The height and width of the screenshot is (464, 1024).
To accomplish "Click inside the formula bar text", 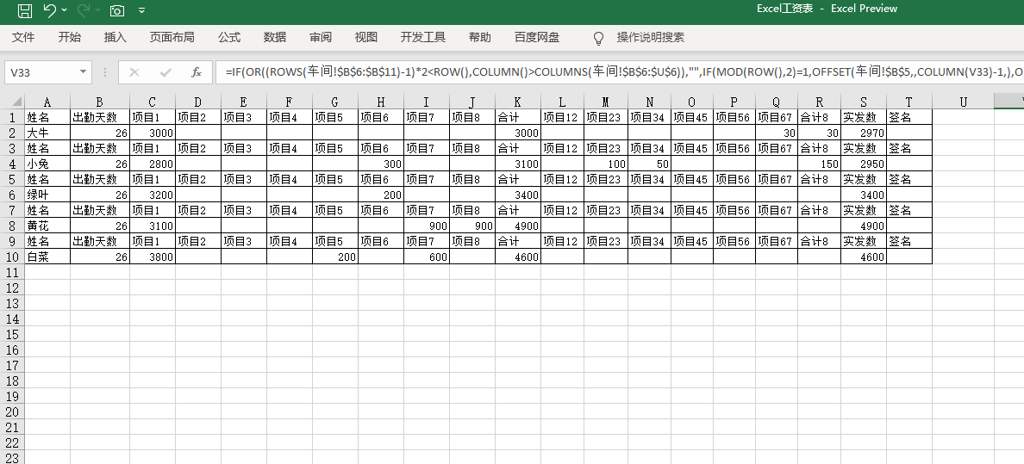I will pos(619,72).
